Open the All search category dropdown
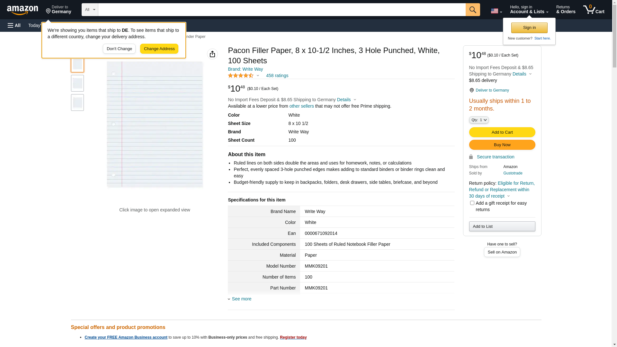Image resolution: width=617 pixels, height=347 pixels. point(90,10)
